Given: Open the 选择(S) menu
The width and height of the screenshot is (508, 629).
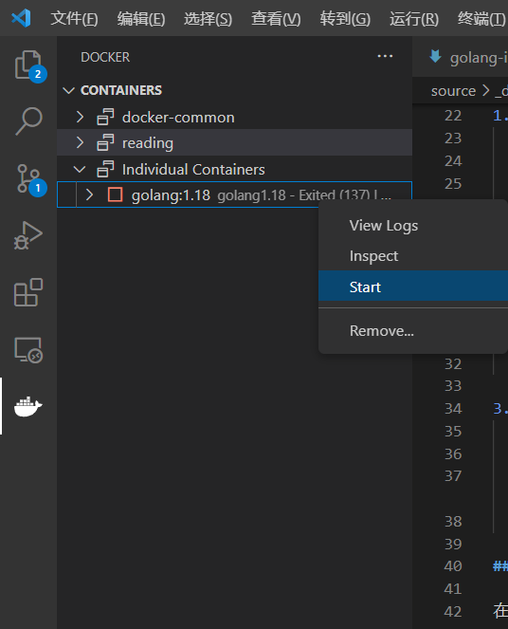Looking at the screenshot, I should [x=208, y=18].
